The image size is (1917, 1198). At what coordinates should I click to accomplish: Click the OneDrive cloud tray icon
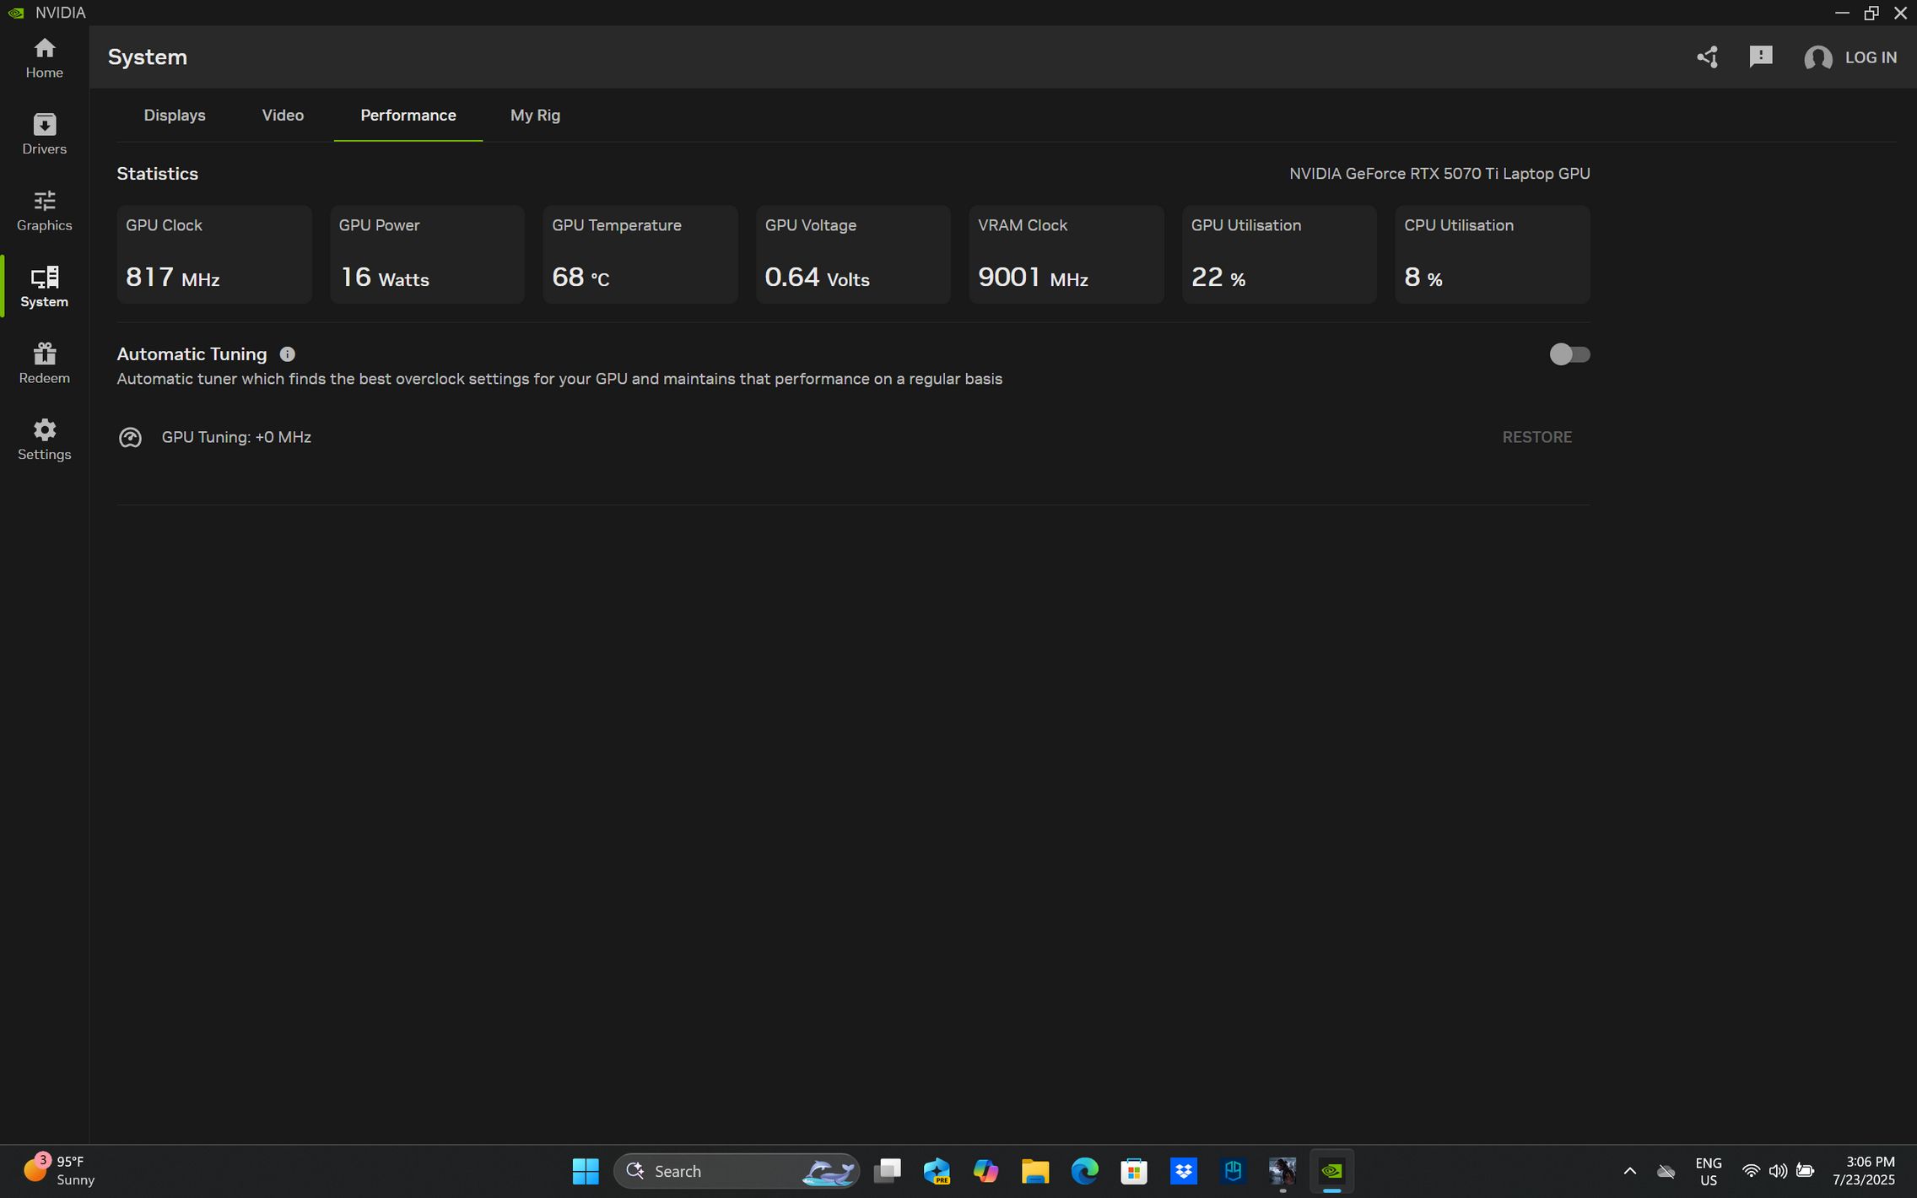click(x=1666, y=1171)
